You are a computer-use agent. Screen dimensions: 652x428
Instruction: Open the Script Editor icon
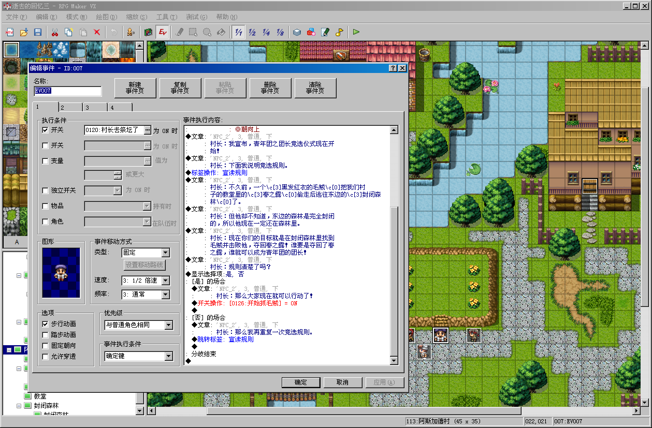tap(325, 32)
